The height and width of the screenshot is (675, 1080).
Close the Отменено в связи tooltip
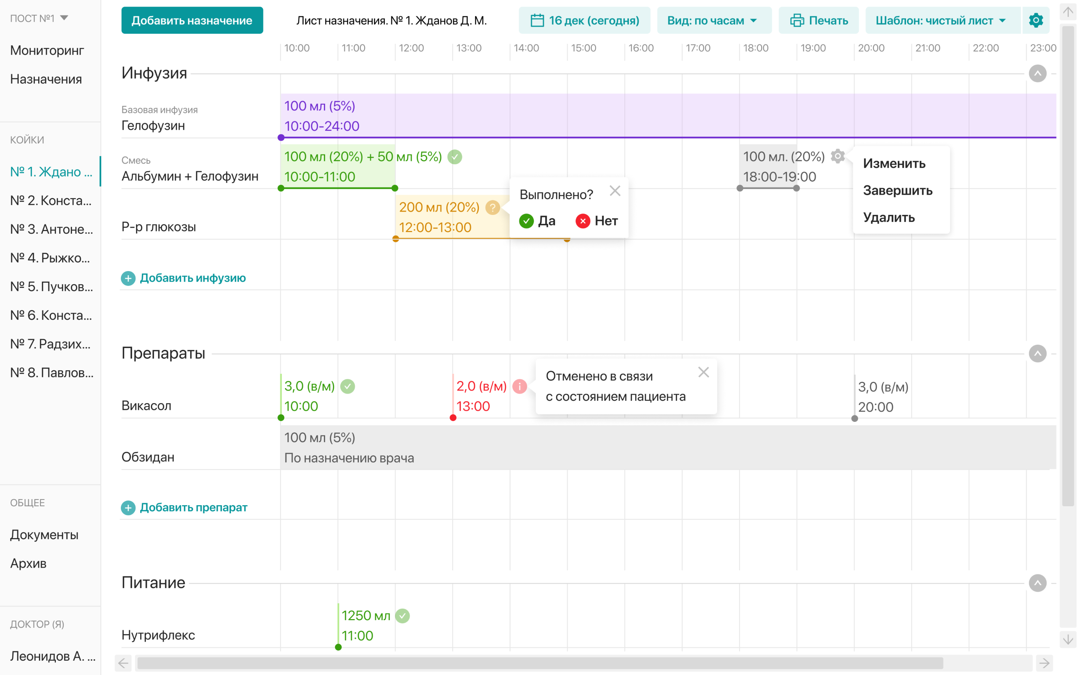(x=703, y=372)
